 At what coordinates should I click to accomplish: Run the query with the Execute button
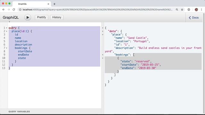tap(28, 17)
